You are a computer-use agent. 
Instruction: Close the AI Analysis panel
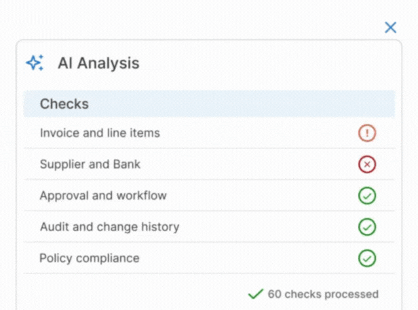pyautogui.click(x=390, y=27)
